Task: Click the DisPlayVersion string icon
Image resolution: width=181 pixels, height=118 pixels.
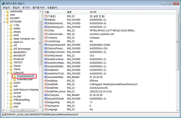Action: [46, 55]
